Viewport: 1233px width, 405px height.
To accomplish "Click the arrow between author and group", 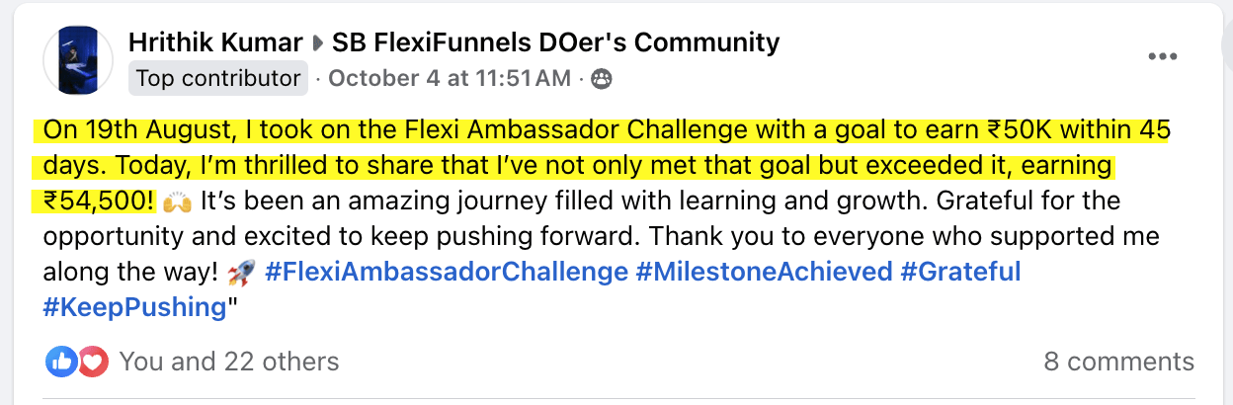I will point(317,43).
